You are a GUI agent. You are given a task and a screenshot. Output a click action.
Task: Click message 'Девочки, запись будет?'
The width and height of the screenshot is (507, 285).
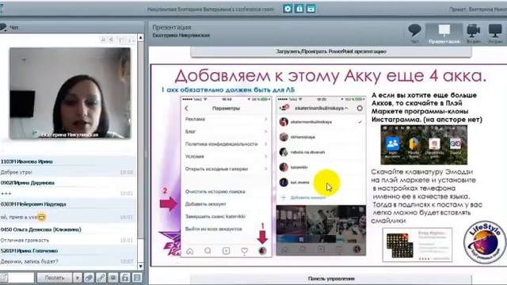click(x=29, y=261)
